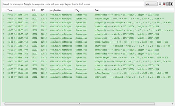Focus the message search filter field
The height and width of the screenshot is (106, 175).
pos(73,4)
